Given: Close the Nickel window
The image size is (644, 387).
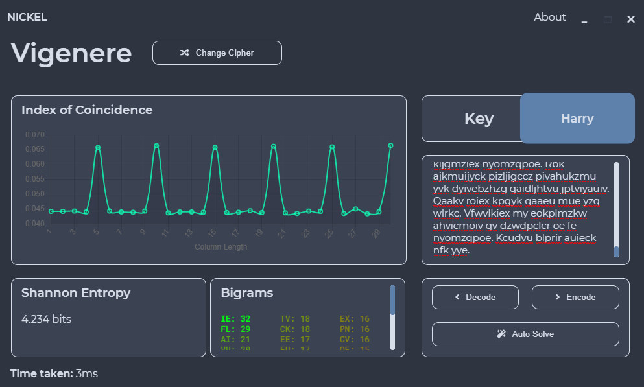Looking at the screenshot, I should [x=631, y=19].
